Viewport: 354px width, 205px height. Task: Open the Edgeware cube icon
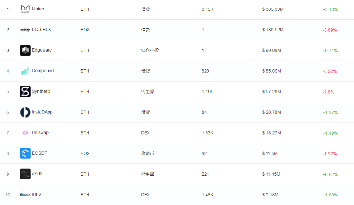[x=25, y=50]
